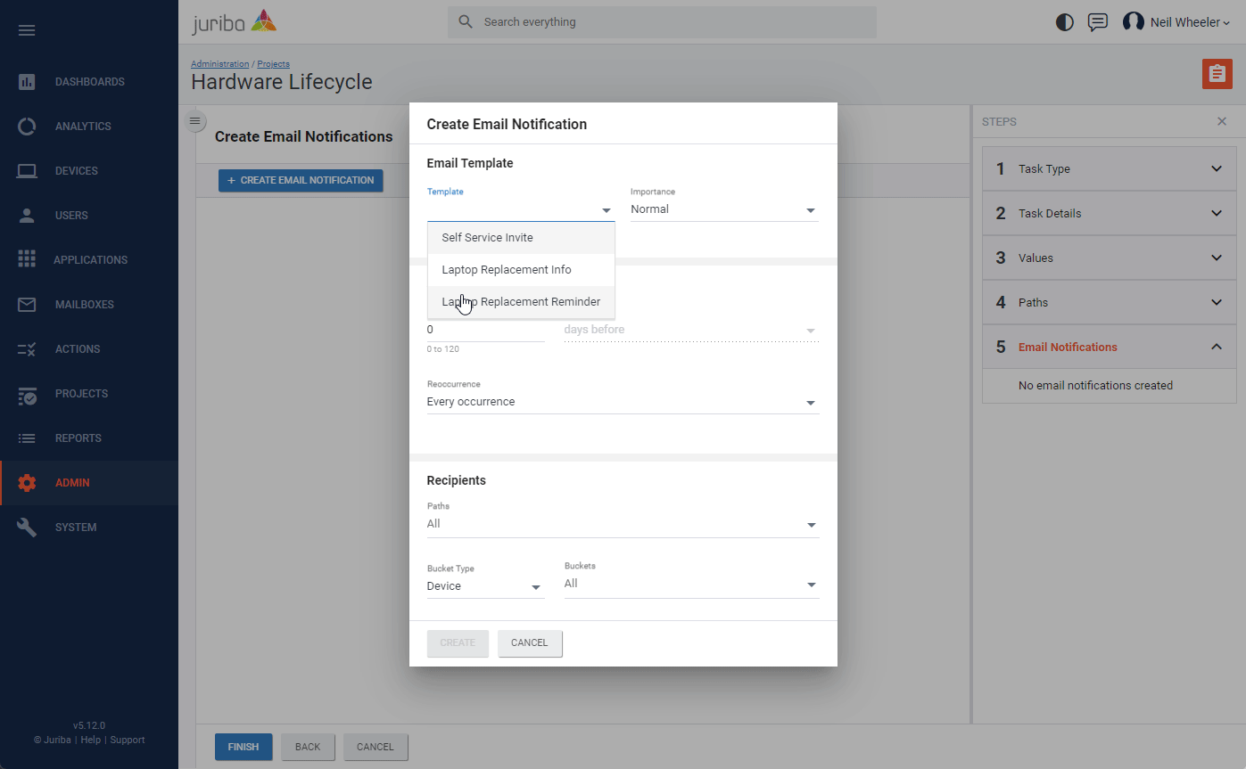Expand the Values step
The height and width of the screenshot is (769, 1246).
(1110, 258)
